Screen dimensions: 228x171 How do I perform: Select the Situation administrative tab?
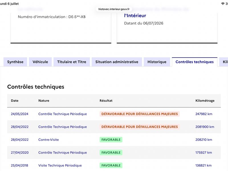pyautogui.click(x=117, y=62)
